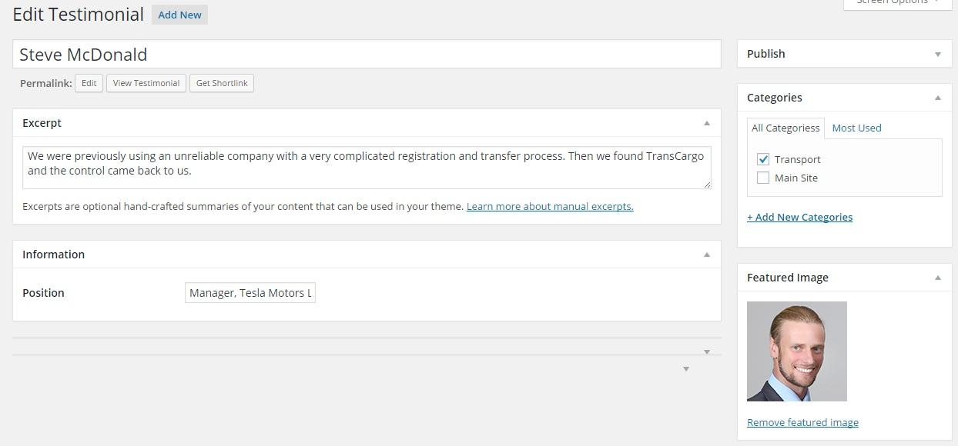
Task: Open Learn more about manual excerpts link
Action: click(x=550, y=206)
